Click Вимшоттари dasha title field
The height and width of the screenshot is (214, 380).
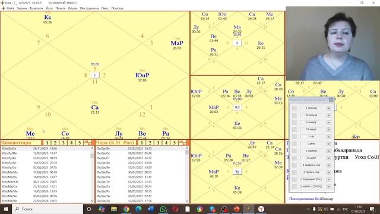[21, 143]
